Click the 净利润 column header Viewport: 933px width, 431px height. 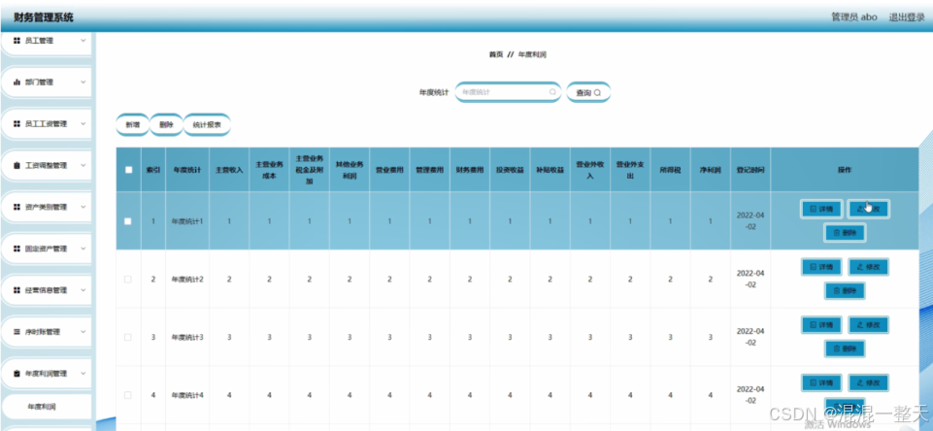click(x=710, y=170)
